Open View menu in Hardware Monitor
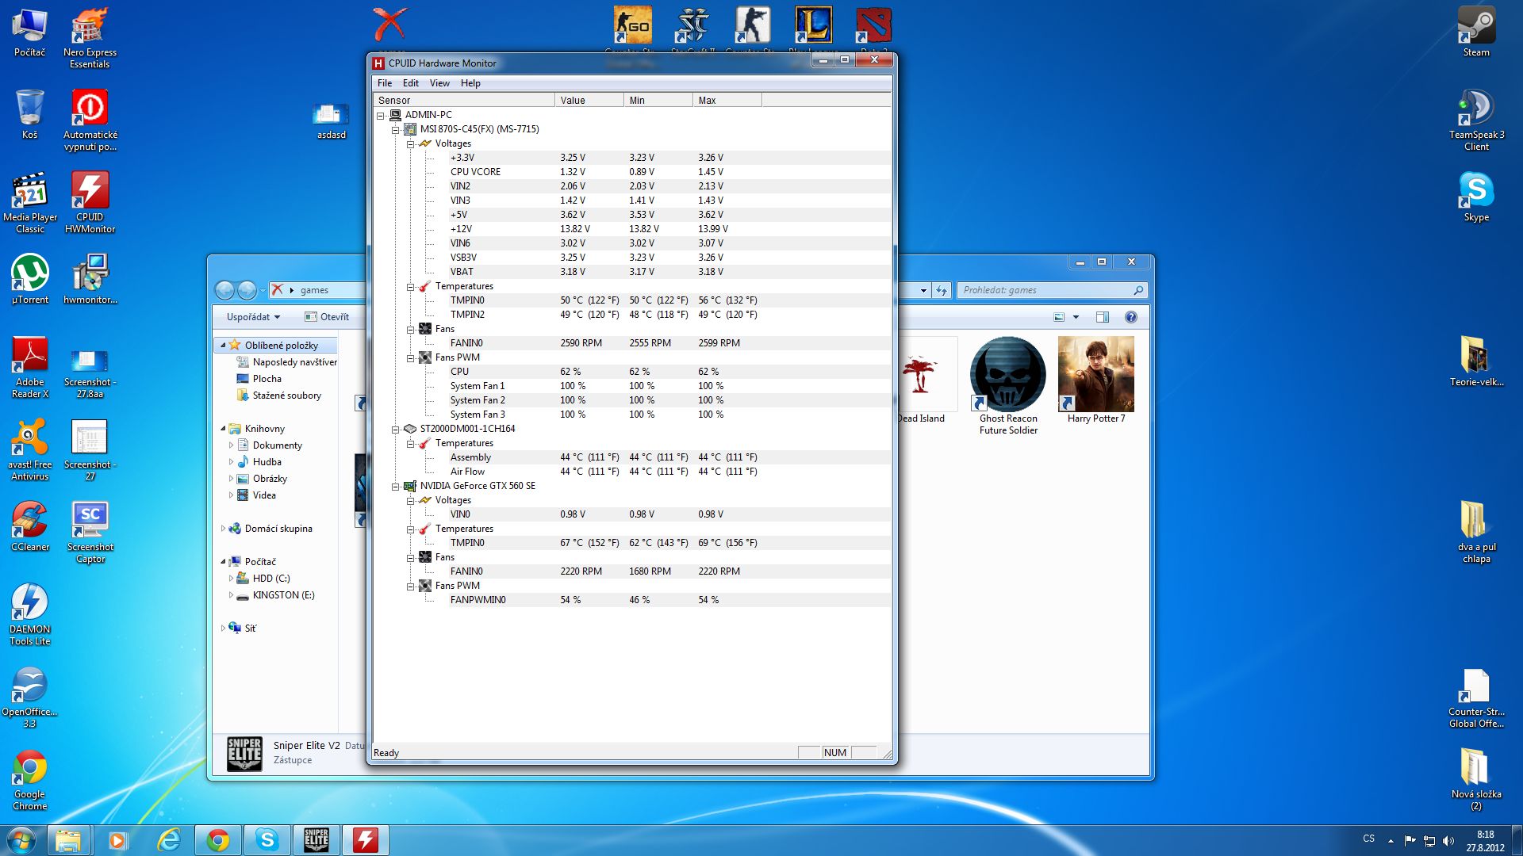Image resolution: width=1523 pixels, height=856 pixels. [439, 83]
